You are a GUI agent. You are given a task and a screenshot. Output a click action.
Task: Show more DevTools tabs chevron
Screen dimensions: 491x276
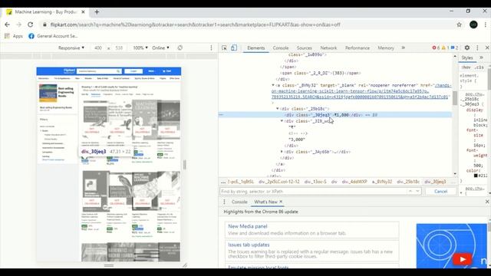click(x=404, y=48)
